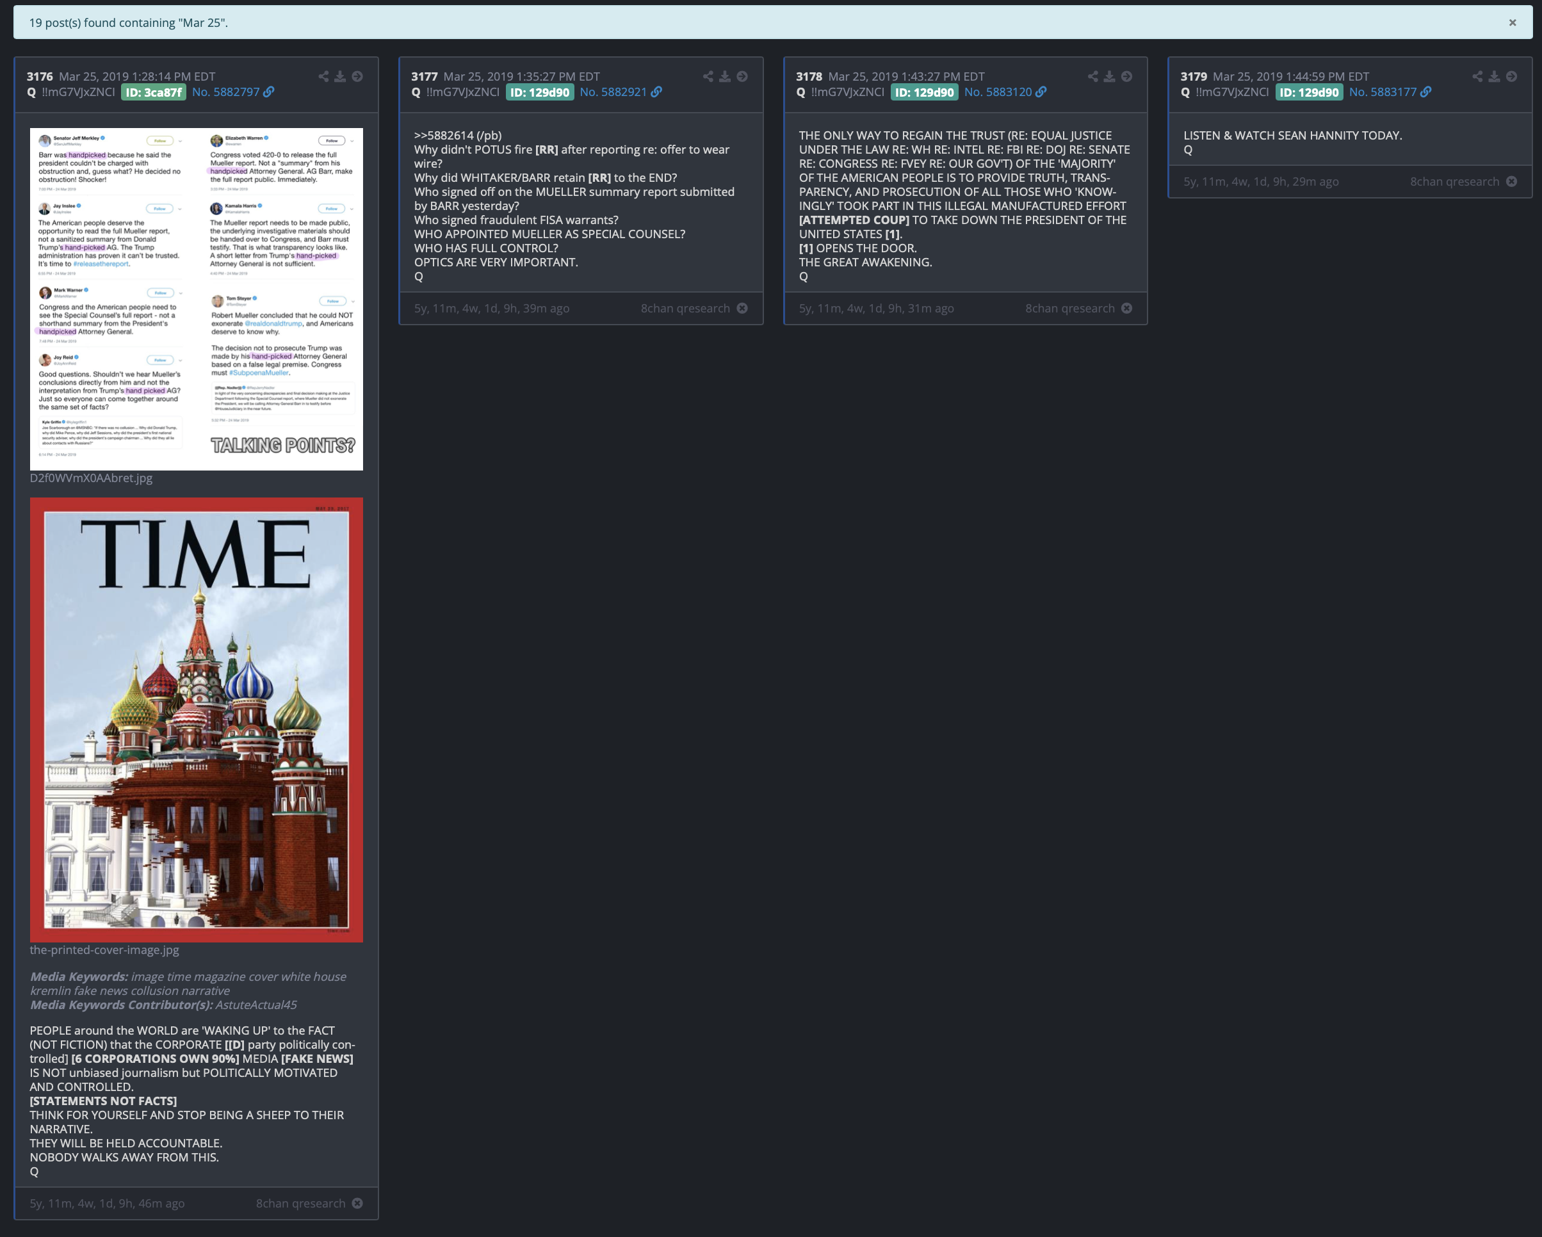Open link No. 5882921

click(621, 92)
